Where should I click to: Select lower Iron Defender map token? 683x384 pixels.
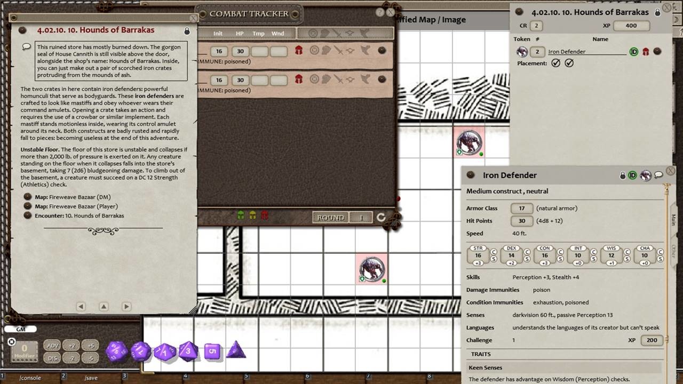(372, 269)
